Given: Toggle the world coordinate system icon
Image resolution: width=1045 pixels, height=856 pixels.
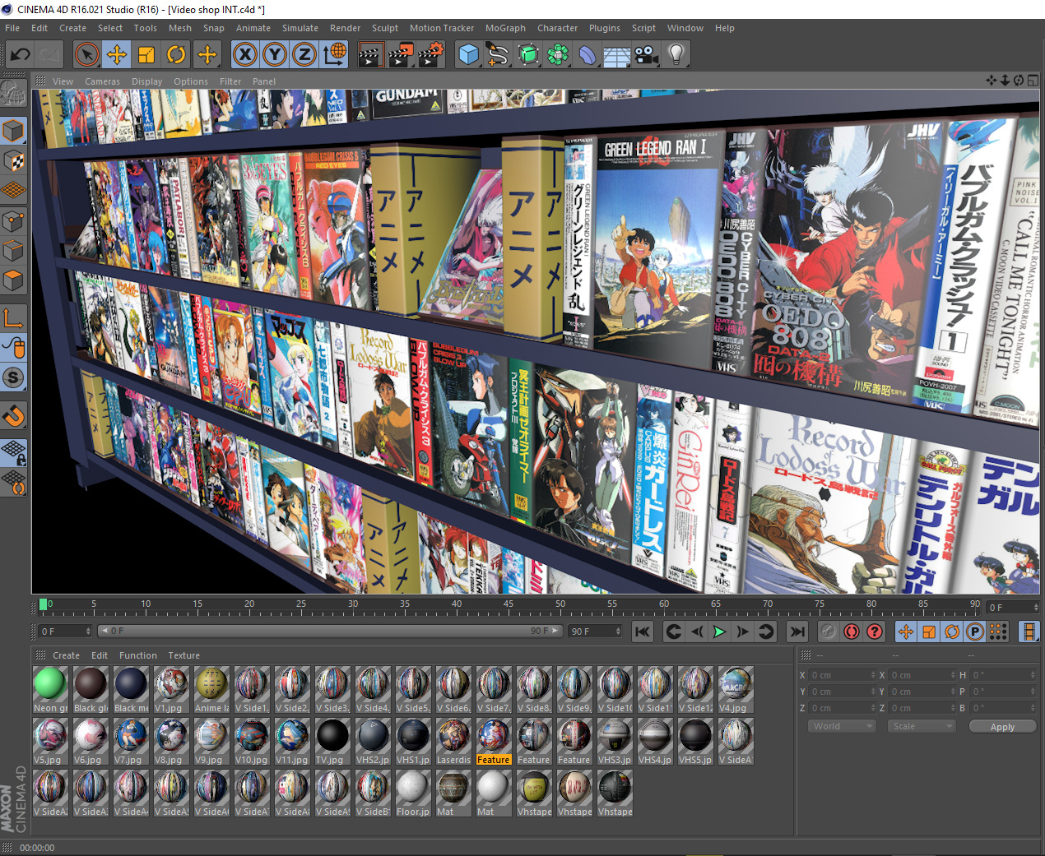Looking at the screenshot, I should pos(334,55).
